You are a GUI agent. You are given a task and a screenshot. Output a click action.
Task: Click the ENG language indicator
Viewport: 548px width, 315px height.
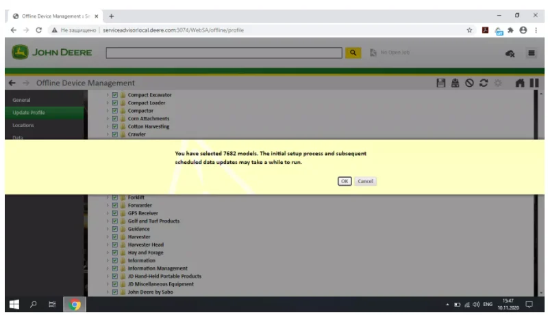pyautogui.click(x=488, y=305)
